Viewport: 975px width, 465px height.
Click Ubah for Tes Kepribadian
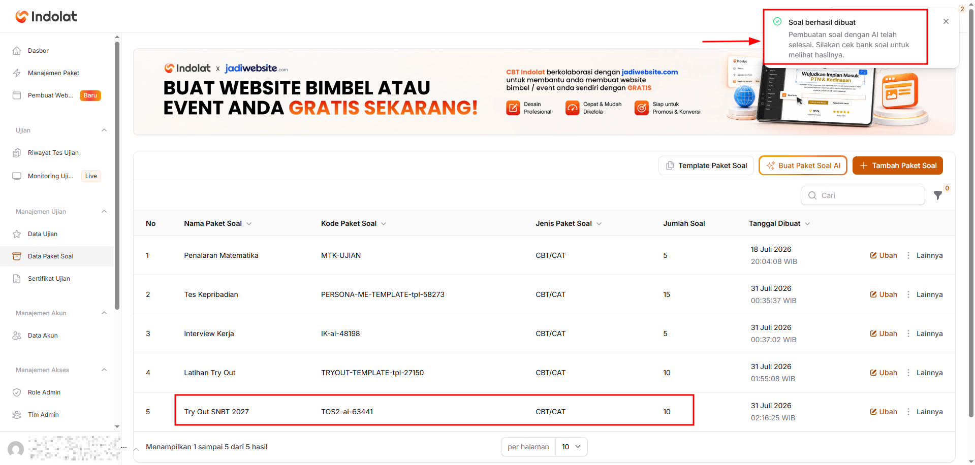[884, 294]
